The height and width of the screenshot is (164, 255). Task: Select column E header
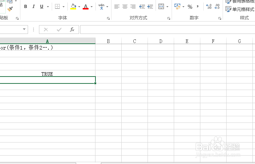[187, 41]
